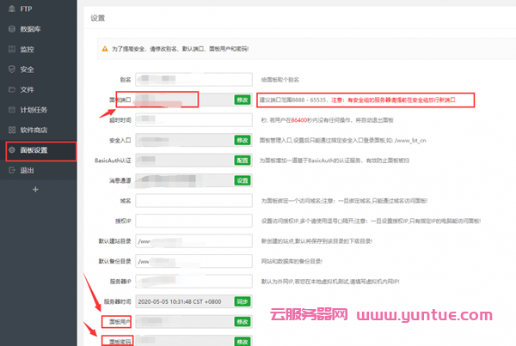Click 修改 button for 安全入口
The image size is (516, 346).
(243, 140)
